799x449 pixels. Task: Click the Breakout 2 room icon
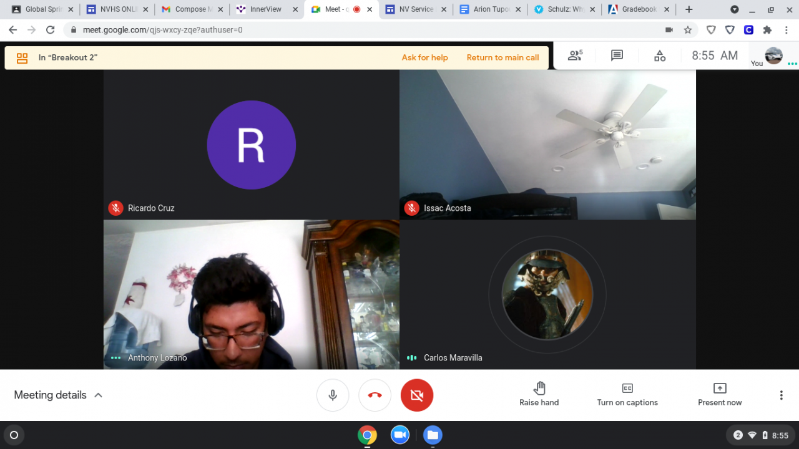pyautogui.click(x=22, y=58)
